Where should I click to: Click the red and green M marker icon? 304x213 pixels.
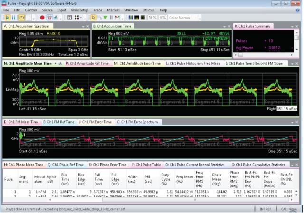click(117, 18)
